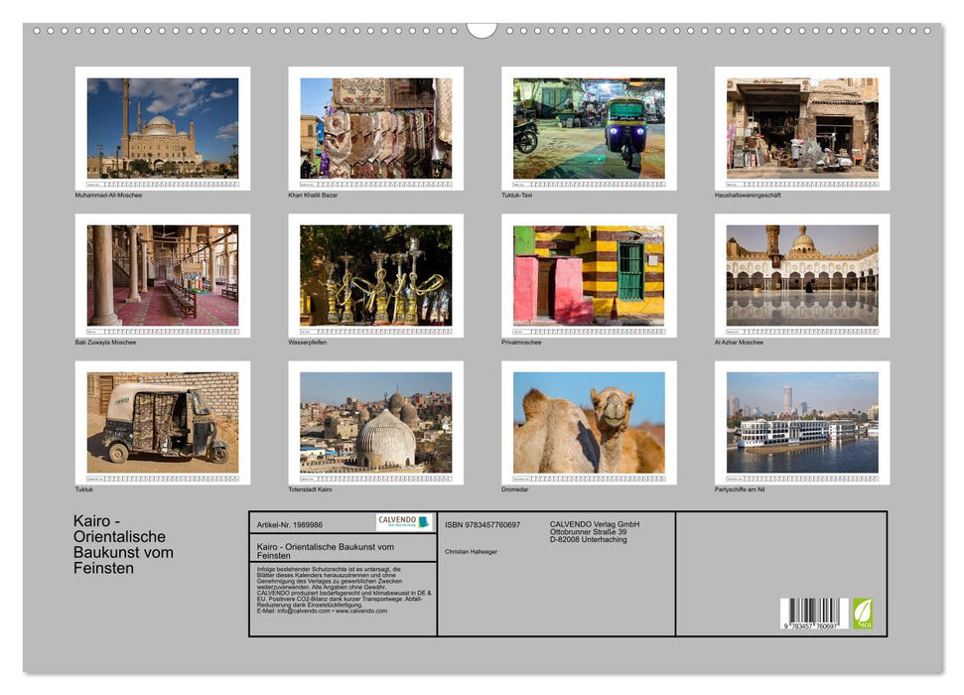Select the Wasserpfeifen image preview

[372, 275]
